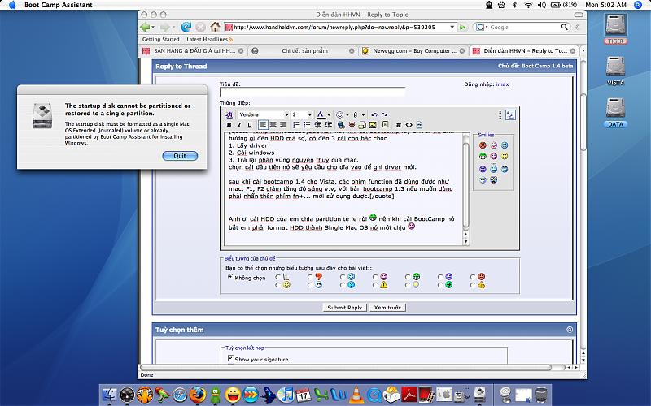The width and height of the screenshot is (651, 406).
Task: Apply underline formatting in the editor
Action: (x=250, y=125)
